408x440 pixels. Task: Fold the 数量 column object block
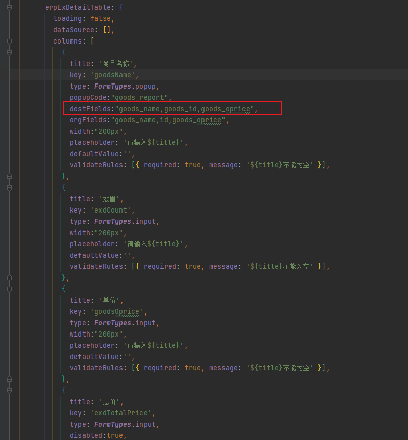[x=9, y=187]
